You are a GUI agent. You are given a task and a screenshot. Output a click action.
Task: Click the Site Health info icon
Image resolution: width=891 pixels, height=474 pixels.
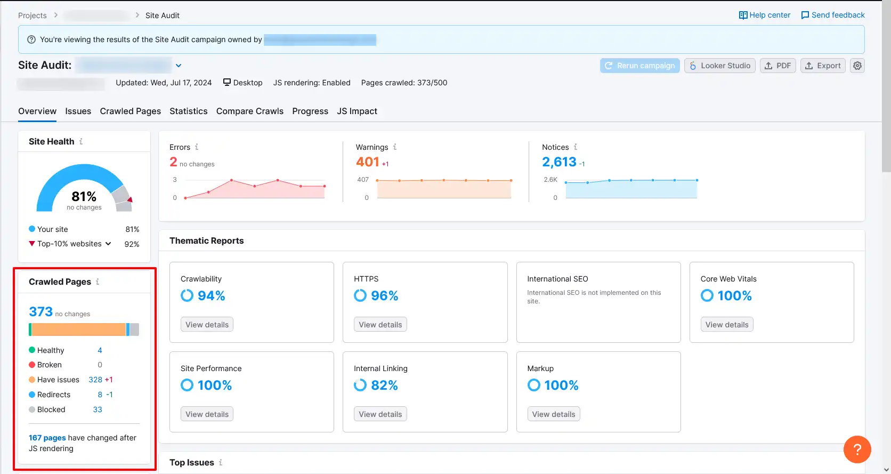(81, 141)
